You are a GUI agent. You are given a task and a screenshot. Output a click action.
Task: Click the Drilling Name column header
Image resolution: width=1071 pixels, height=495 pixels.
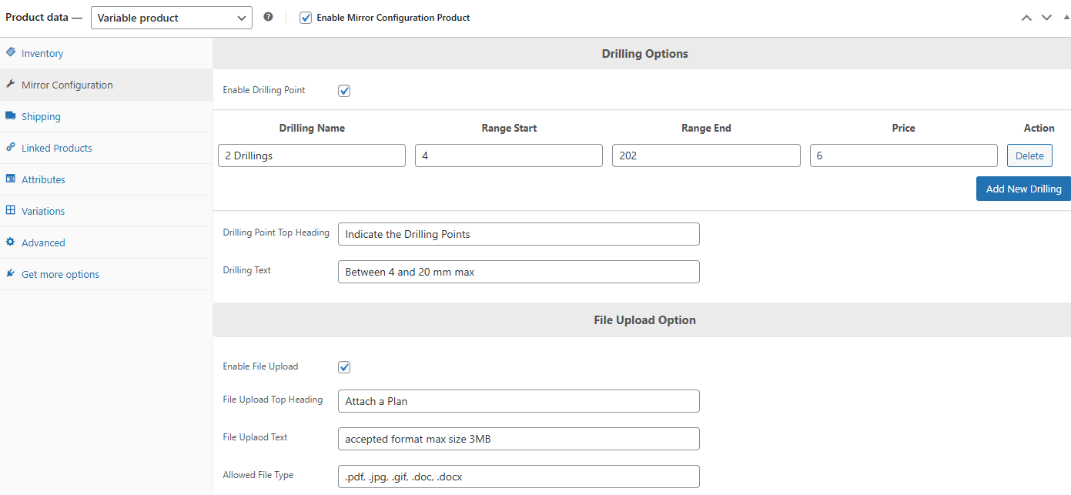coord(312,129)
